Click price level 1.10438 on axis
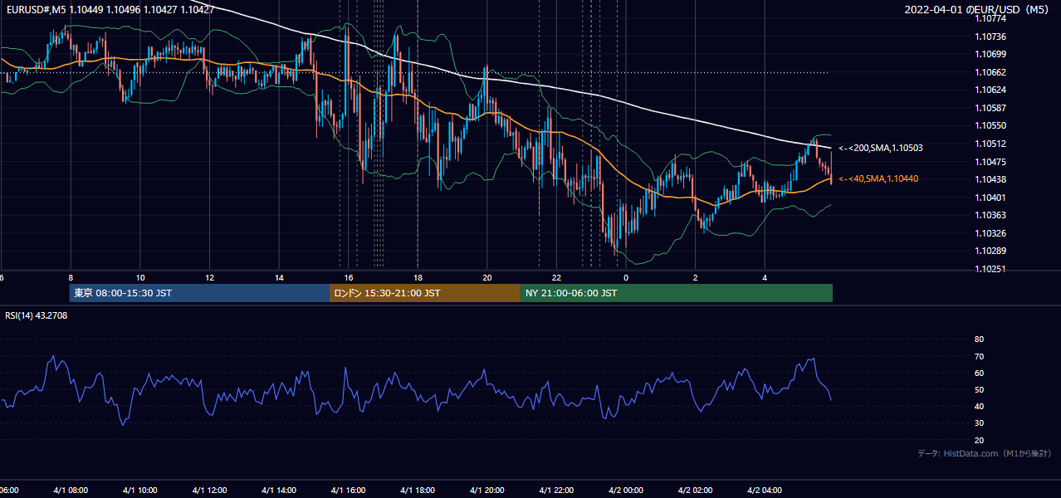This screenshot has width=1061, height=498. coord(989,179)
